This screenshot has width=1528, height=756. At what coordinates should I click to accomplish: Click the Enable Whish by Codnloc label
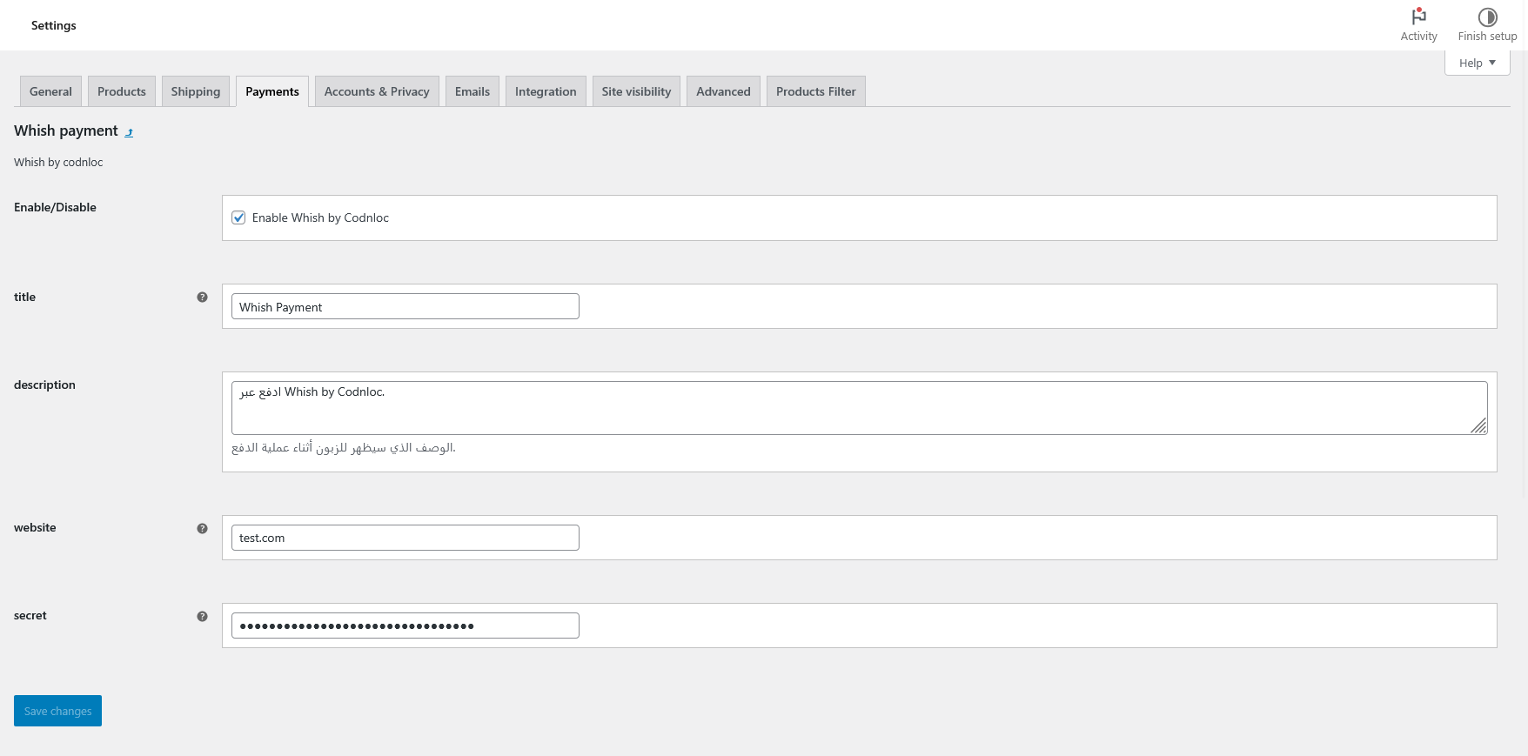click(320, 217)
